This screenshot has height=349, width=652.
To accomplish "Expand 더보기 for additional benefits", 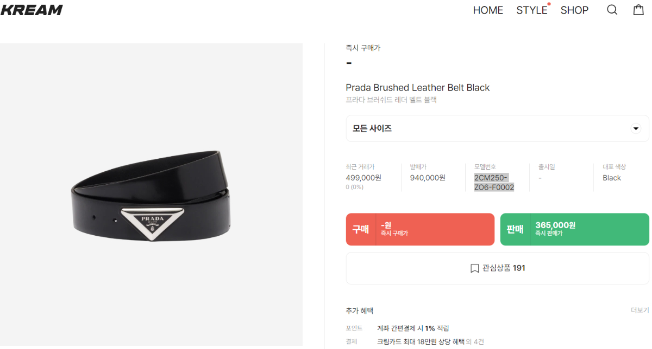I will click(640, 311).
